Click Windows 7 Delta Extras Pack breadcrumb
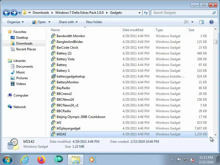This screenshot has width=220, height=165. 79,13
